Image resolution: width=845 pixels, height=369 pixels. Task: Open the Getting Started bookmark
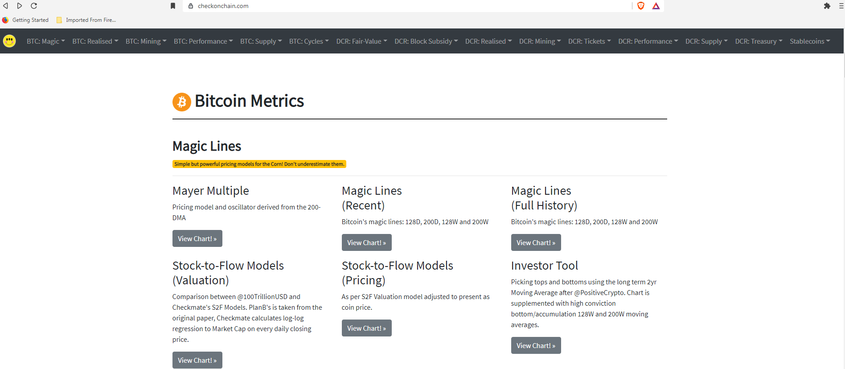point(25,20)
